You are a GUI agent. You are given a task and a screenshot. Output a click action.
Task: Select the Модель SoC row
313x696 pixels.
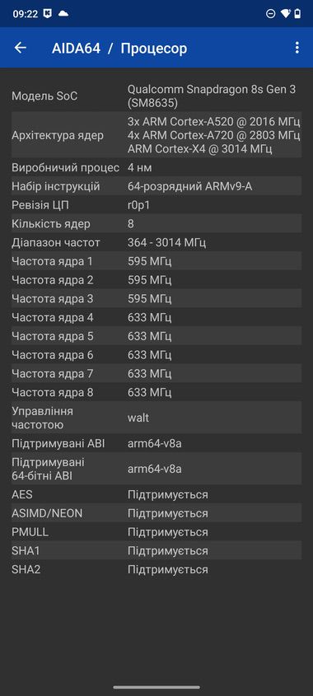click(x=156, y=96)
